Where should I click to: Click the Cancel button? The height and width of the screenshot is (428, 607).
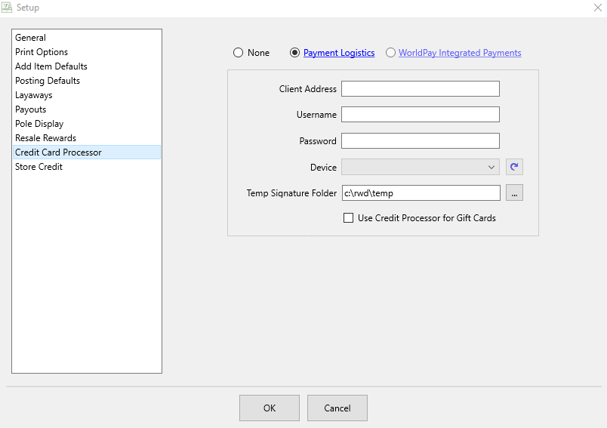pos(337,408)
